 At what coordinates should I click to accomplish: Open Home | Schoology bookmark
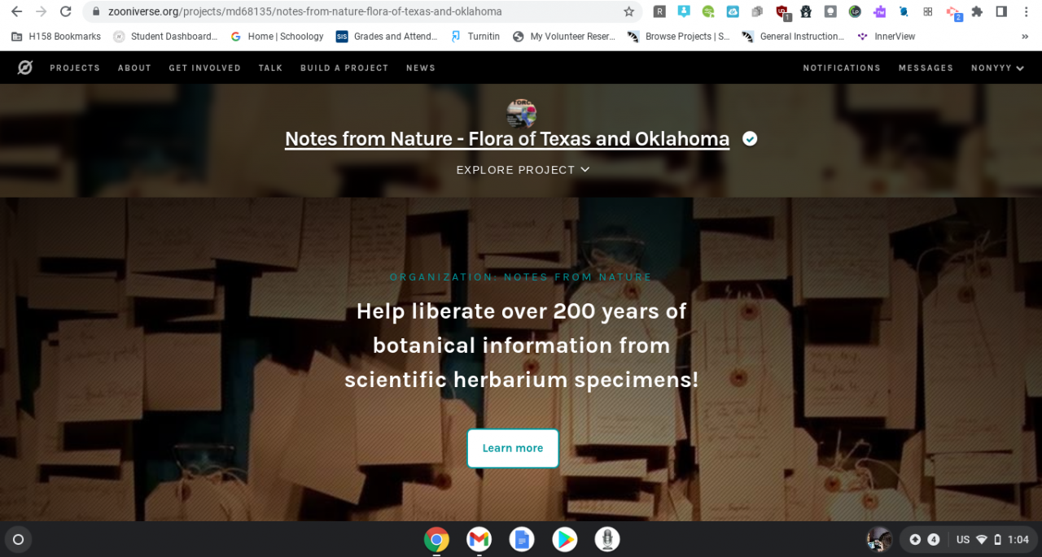(277, 37)
